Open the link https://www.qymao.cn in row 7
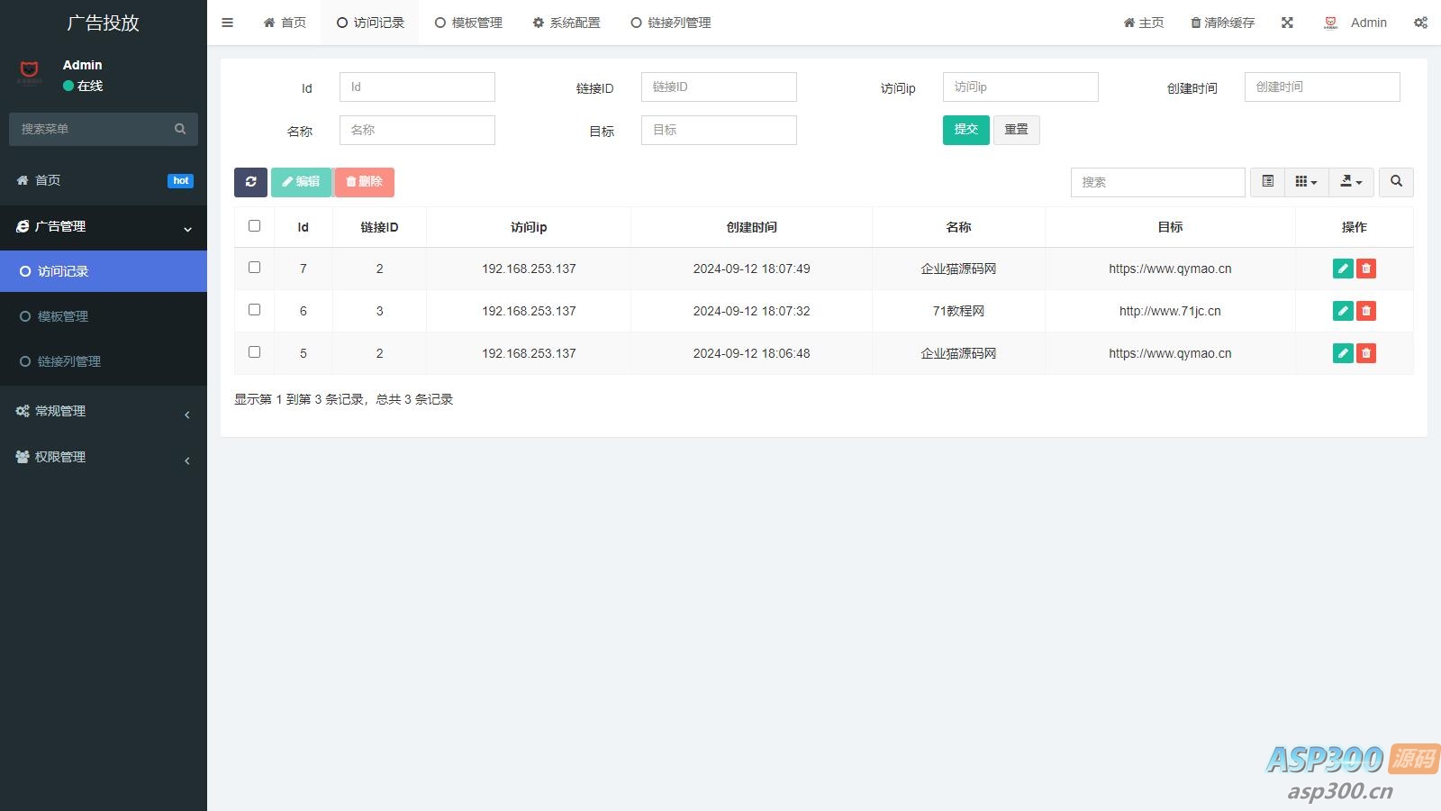Image resolution: width=1441 pixels, height=811 pixels. coord(1170,269)
